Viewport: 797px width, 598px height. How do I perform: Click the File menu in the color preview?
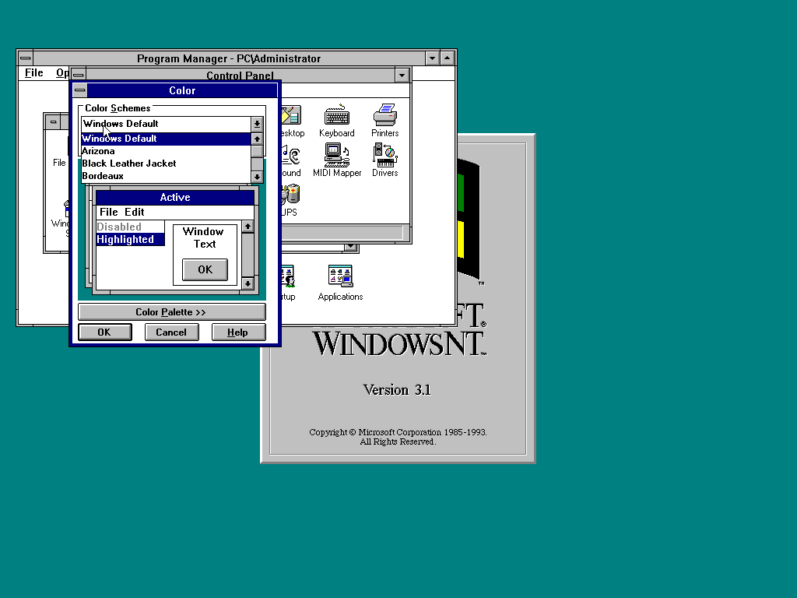(x=108, y=212)
